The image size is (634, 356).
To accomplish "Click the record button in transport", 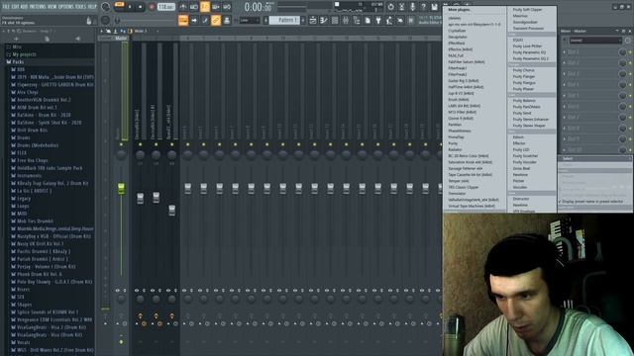I will (x=152, y=7).
